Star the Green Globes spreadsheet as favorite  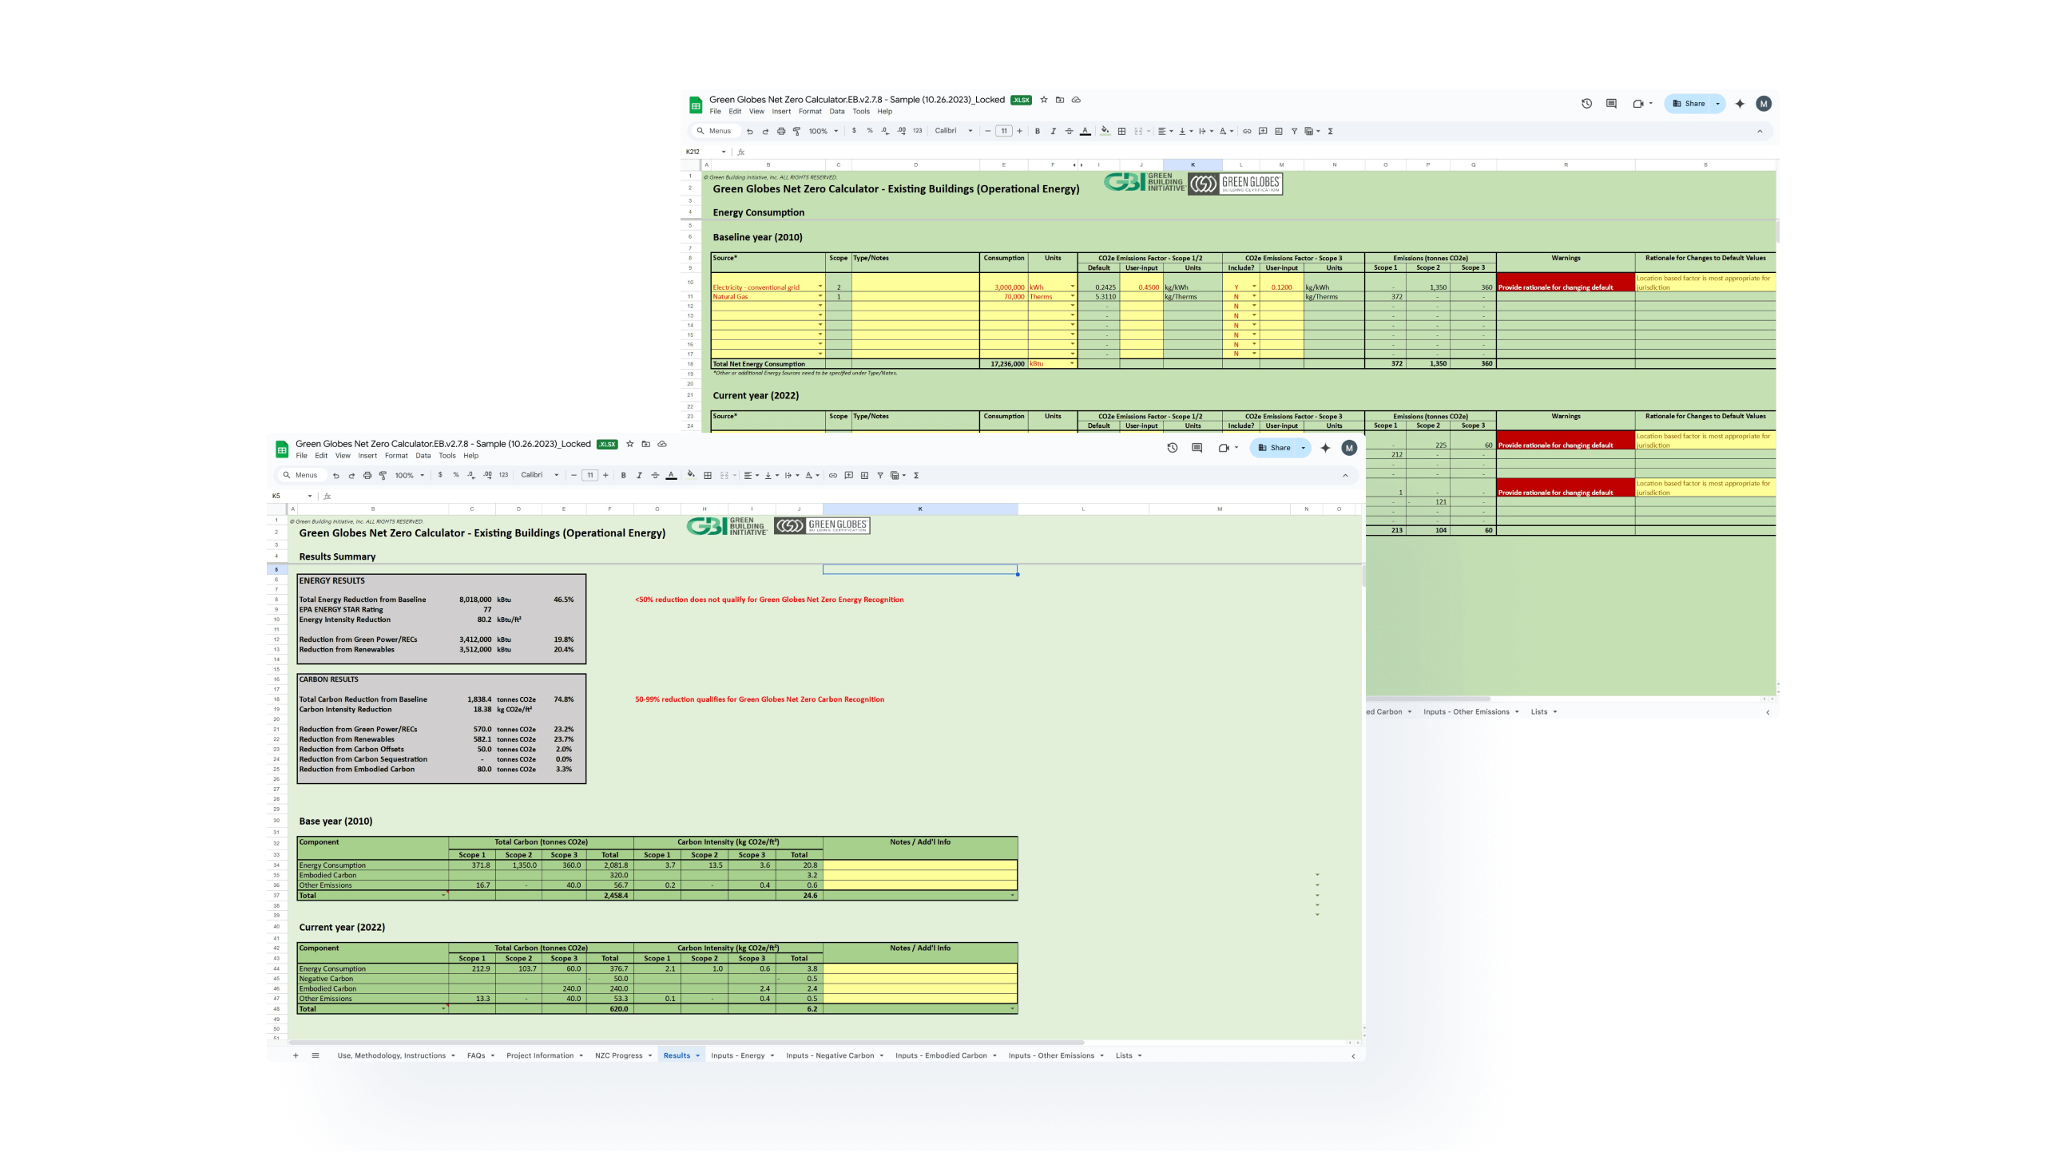[630, 445]
